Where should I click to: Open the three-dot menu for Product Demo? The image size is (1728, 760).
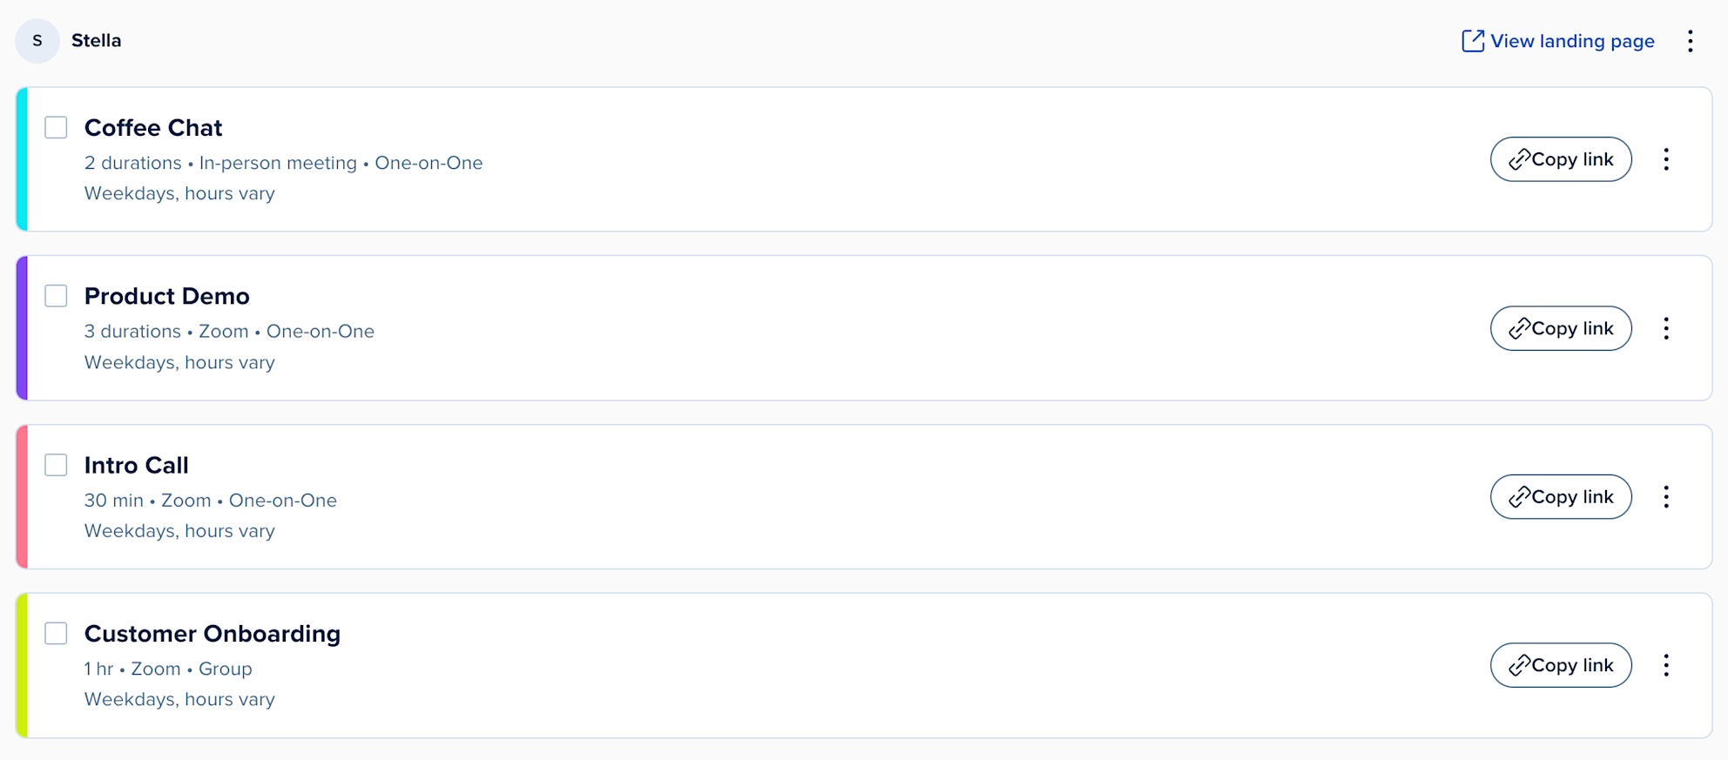click(1666, 328)
